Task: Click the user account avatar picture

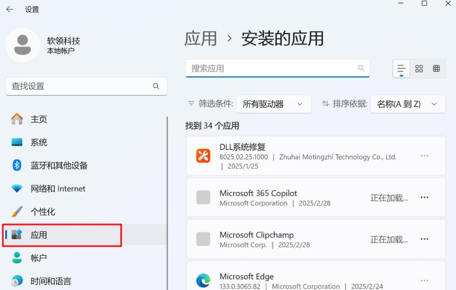Action: [x=23, y=45]
